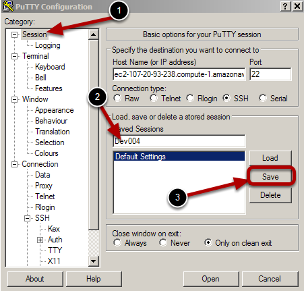Click the Load button
The image size is (304, 291).
click(x=270, y=158)
